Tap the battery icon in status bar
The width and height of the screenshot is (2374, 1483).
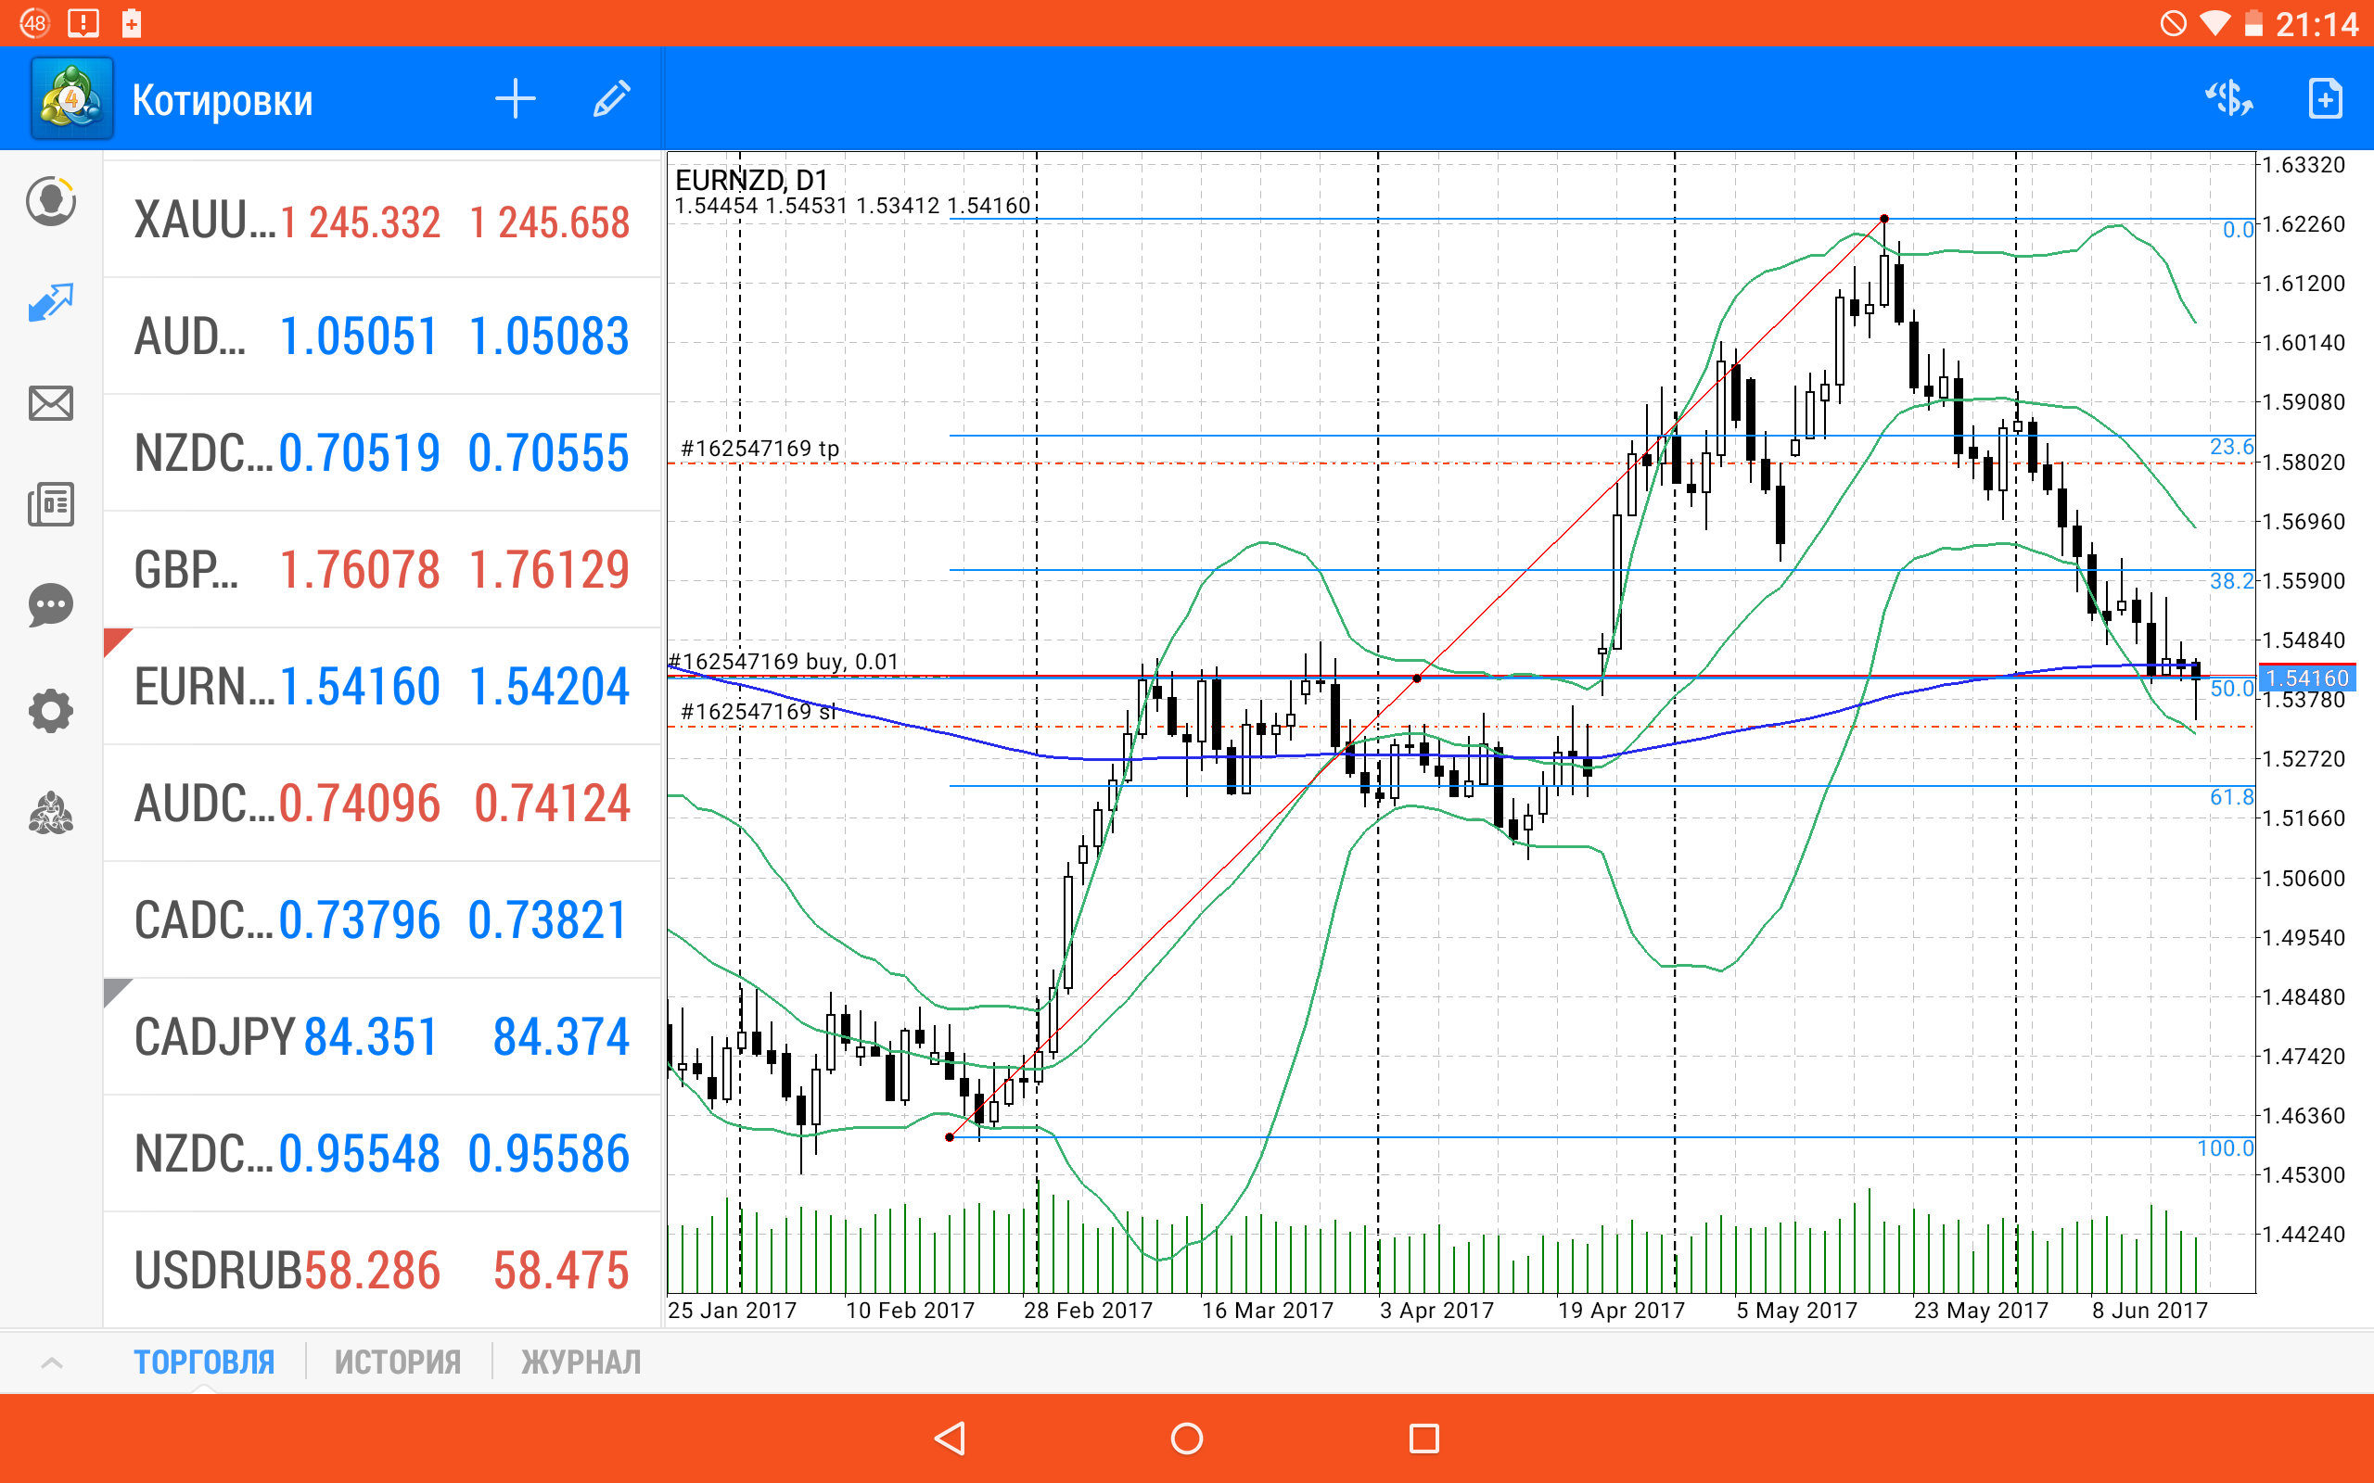pos(2255,23)
